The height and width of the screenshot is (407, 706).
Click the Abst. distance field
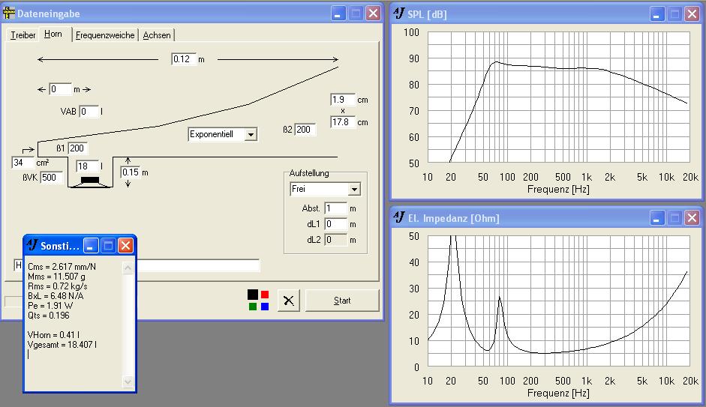[335, 208]
